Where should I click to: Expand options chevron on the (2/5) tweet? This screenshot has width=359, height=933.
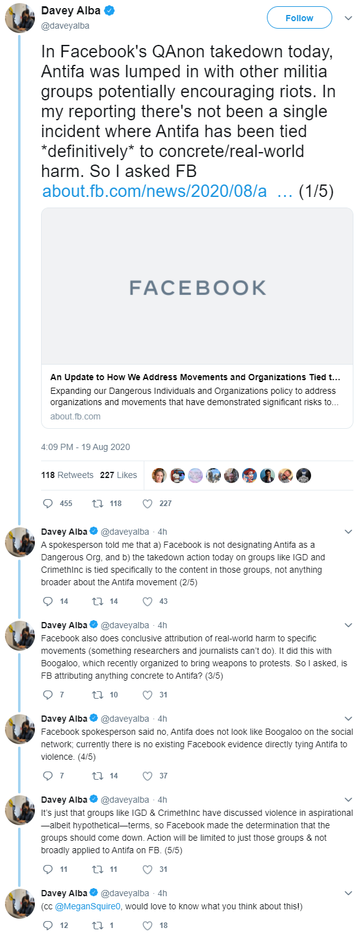click(348, 532)
